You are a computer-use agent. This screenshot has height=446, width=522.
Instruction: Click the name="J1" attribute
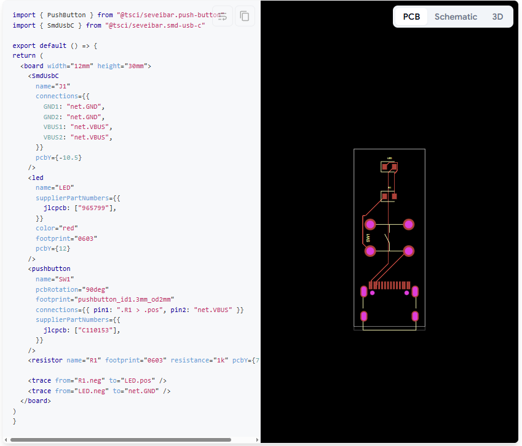tap(53, 86)
